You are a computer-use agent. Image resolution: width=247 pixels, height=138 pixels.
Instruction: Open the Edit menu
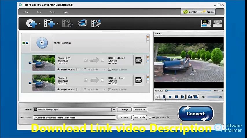point(39,12)
